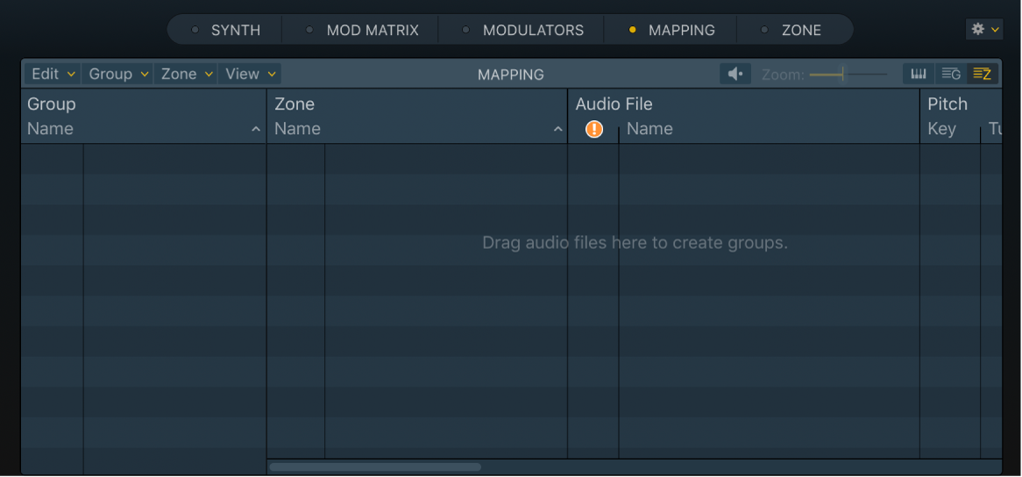Switch to Key Mapping Editor keyboard view

tap(919, 75)
